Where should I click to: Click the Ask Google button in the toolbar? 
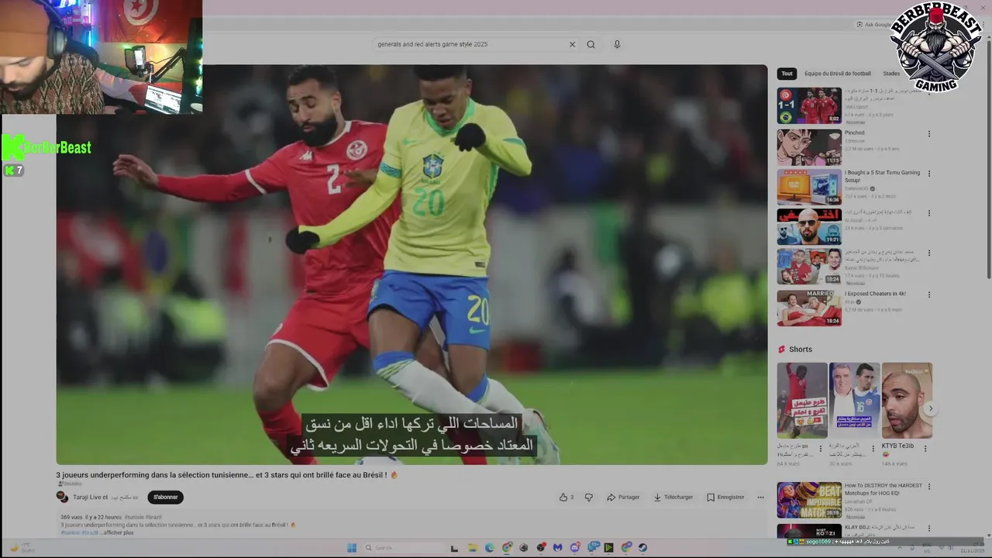(x=874, y=25)
